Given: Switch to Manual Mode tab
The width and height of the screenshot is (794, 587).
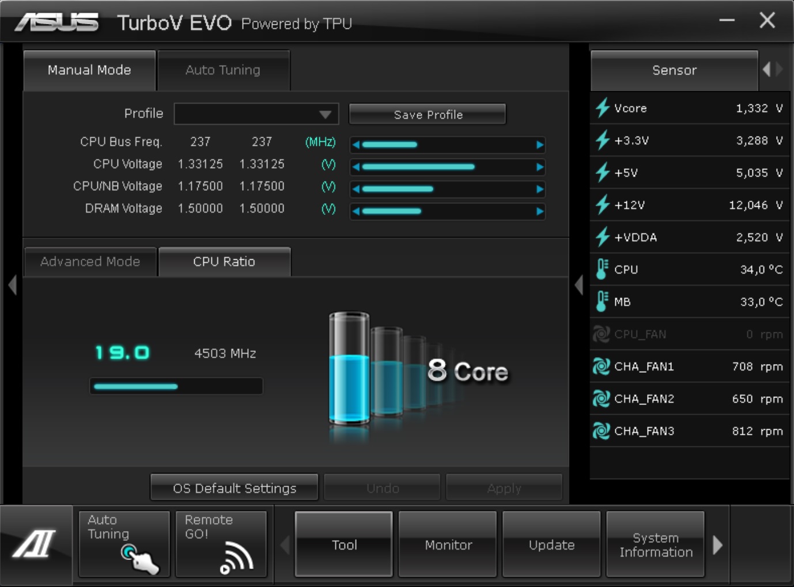Looking at the screenshot, I should (x=89, y=70).
